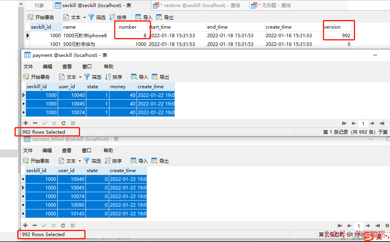Click Begin Transaction in seckill table toolbar
390x242 pixels.
tap(41, 17)
